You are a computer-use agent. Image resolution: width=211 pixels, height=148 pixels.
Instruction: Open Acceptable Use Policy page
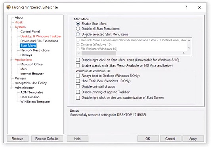point(31,83)
